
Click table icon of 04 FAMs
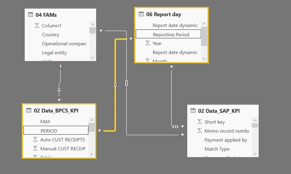30,15
